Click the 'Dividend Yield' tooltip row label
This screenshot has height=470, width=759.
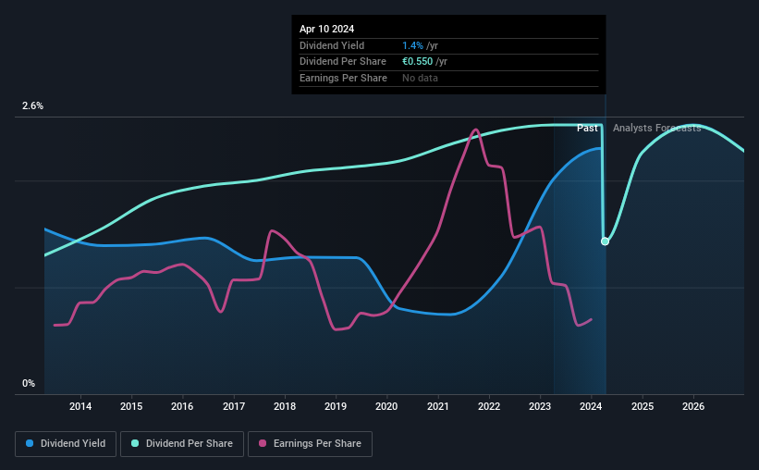coord(332,45)
